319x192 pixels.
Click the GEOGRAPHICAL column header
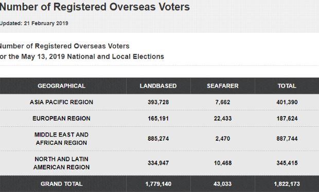tap(61, 86)
